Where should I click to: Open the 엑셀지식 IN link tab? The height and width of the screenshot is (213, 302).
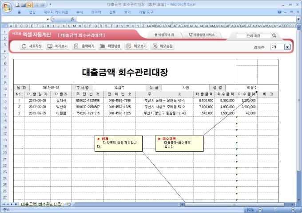pyautogui.click(x=164, y=35)
